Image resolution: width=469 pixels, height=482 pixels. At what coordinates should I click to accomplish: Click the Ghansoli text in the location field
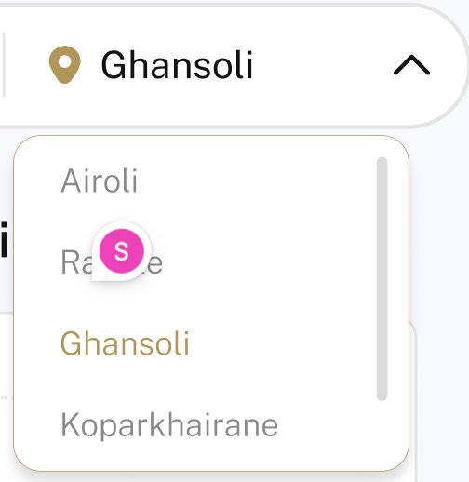[x=177, y=65]
